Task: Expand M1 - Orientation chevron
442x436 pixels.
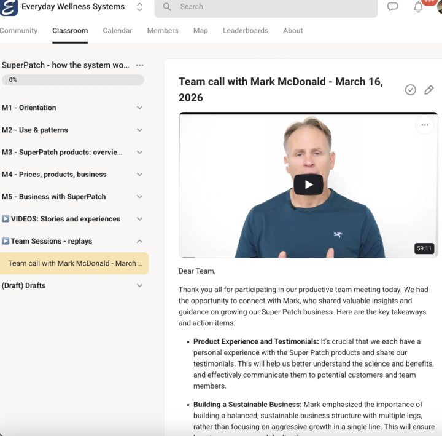Action: click(139, 108)
